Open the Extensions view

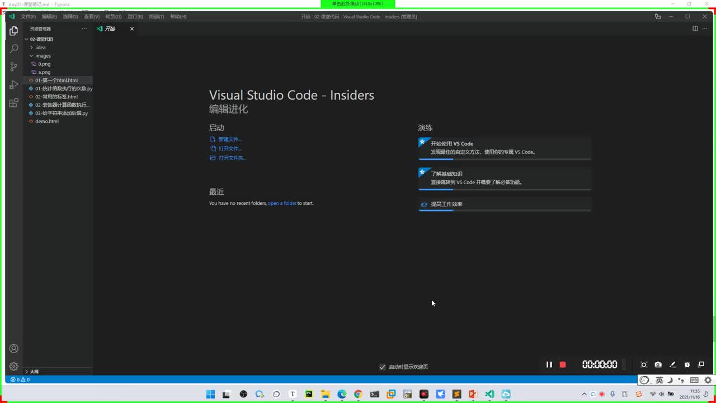13,103
